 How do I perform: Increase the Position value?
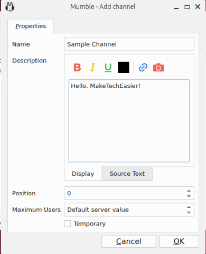tap(189, 190)
